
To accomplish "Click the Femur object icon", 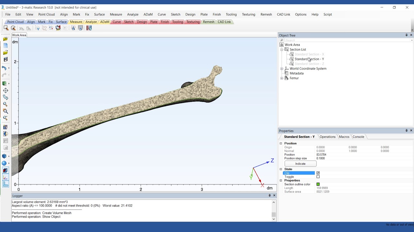I will pyautogui.click(x=286, y=78).
